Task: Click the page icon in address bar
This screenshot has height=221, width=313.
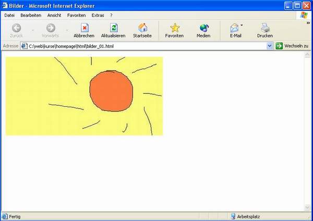Action: click(25, 46)
